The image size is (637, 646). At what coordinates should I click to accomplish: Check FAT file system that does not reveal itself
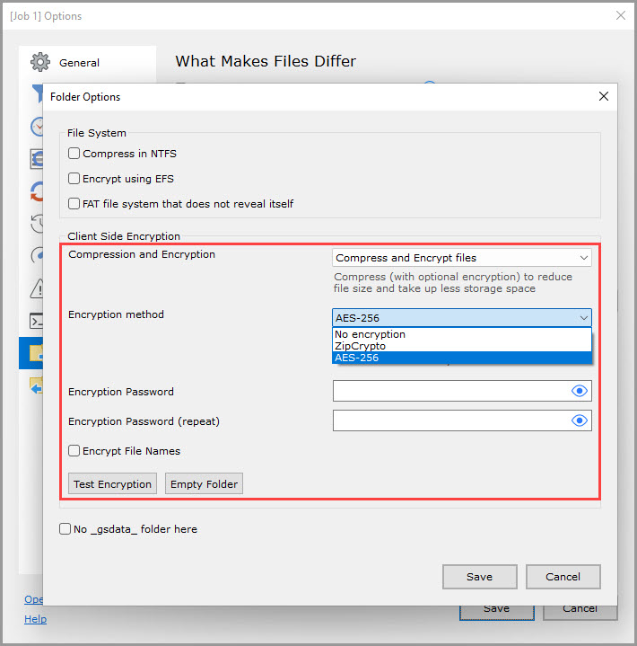pyautogui.click(x=74, y=204)
